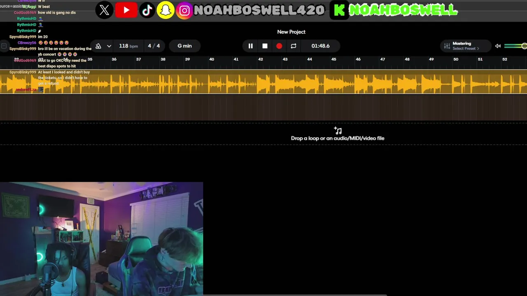Rename the New Project title

[291, 32]
